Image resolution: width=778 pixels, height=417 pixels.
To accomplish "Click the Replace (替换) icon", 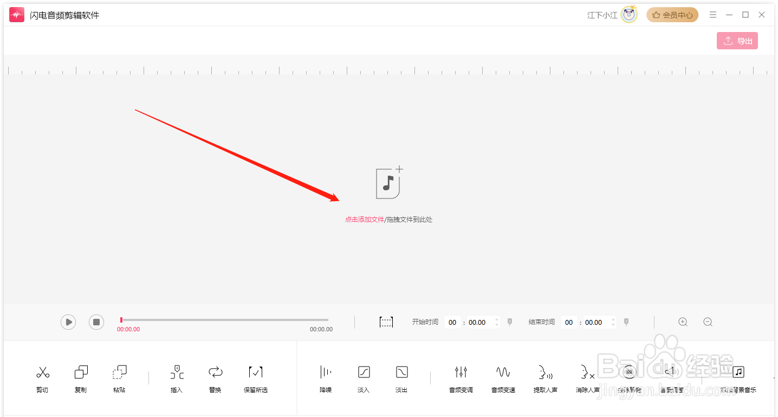I will click(x=215, y=373).
